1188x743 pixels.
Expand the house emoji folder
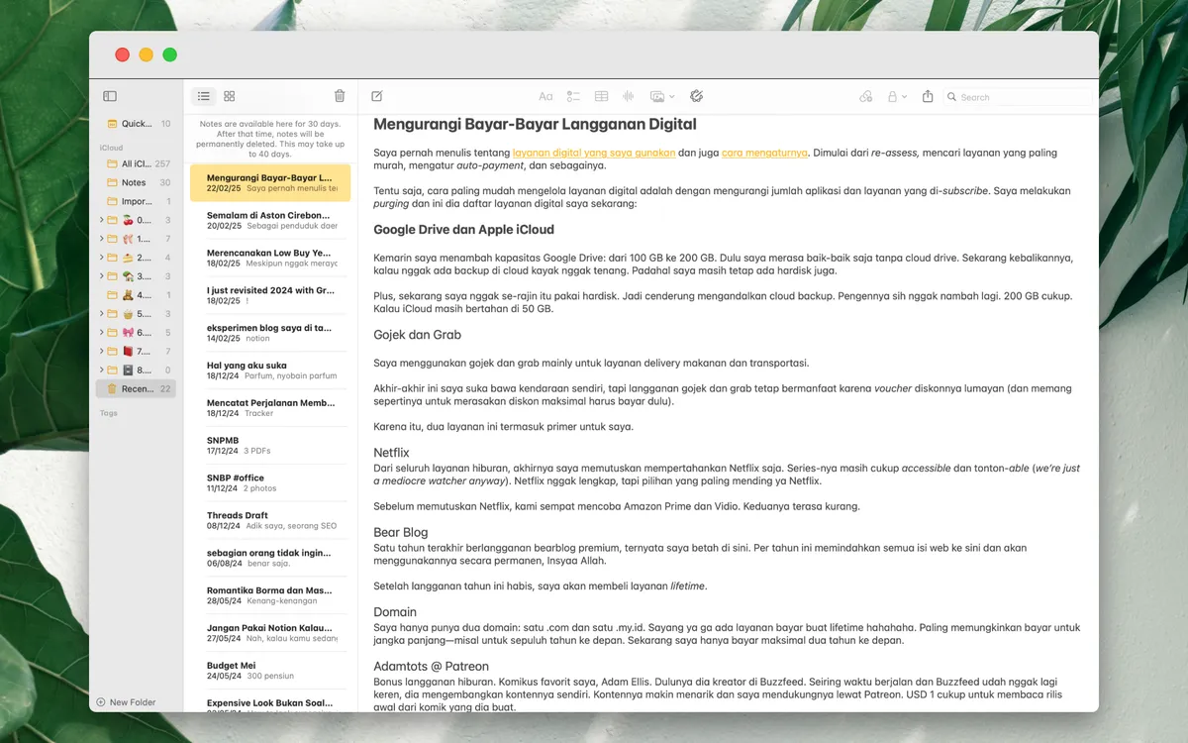point(102,276)
